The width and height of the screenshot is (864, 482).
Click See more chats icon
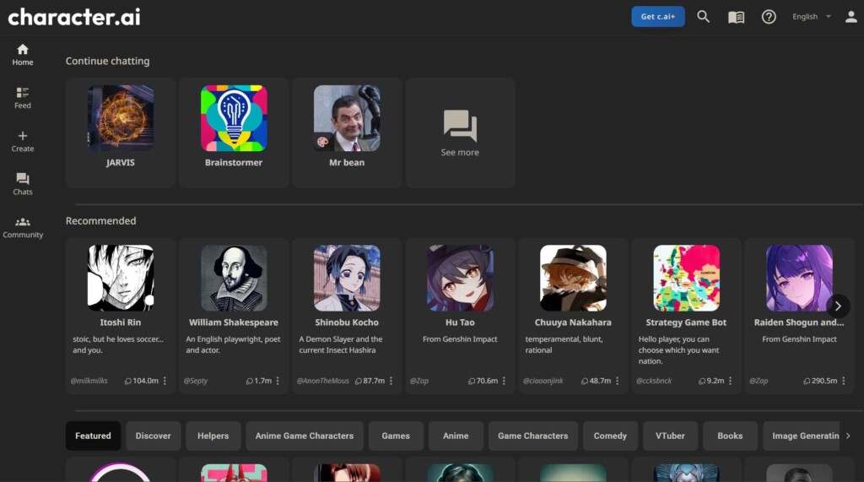(460, 127)
